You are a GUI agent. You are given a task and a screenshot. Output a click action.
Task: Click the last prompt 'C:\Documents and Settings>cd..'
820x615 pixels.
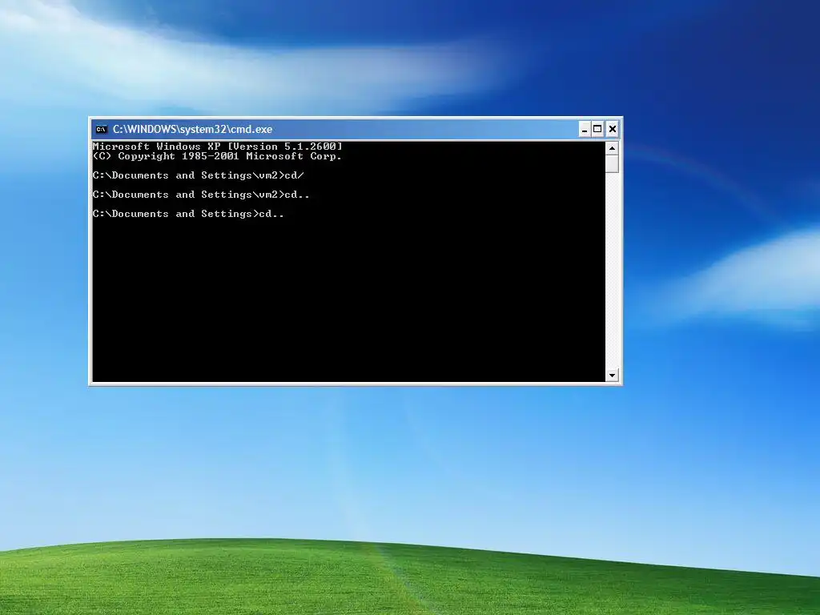[x=188, y=214]
